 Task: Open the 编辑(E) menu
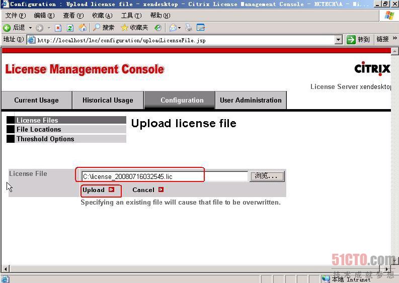pyautogui.click(x=44, y=16)
